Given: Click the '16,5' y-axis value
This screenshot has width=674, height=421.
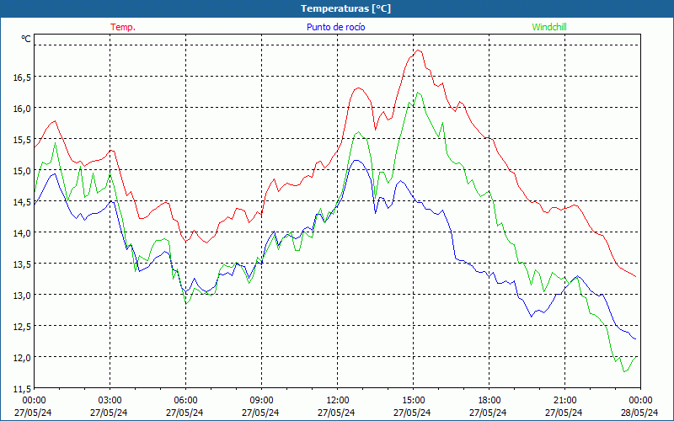Looking at the screenshot, I should [22, 77].
